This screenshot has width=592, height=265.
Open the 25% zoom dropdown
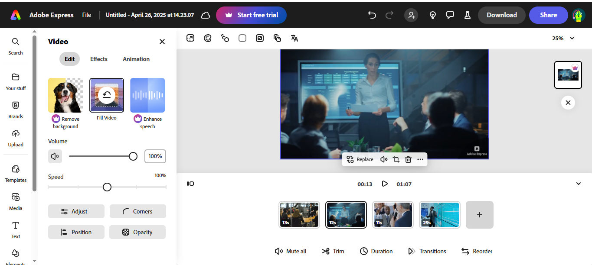pos(563,38)
